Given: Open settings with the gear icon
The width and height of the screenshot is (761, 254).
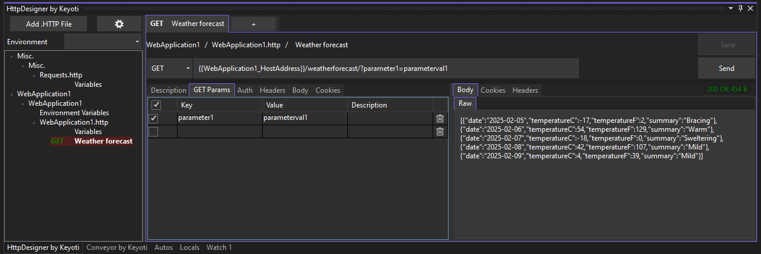Looking at the screenshot, I should tap(119, 24).
